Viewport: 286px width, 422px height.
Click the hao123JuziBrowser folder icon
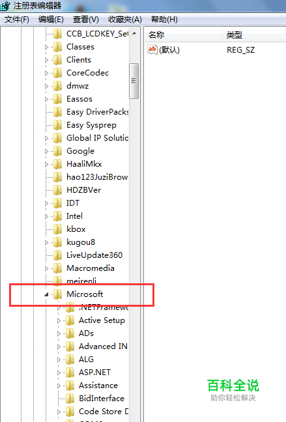[x=57, y=177]
